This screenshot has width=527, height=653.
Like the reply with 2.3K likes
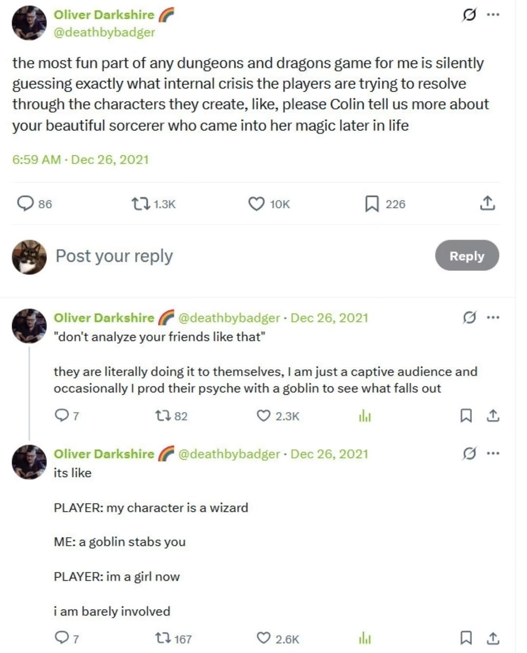pos(263,416)
